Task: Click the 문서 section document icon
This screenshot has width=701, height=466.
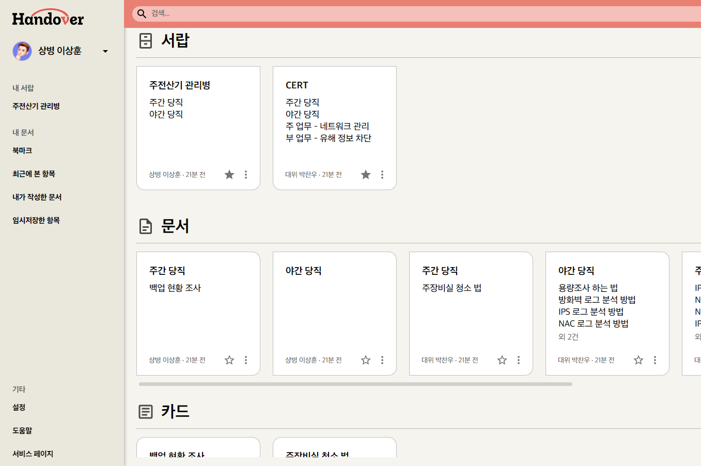Action: (146, 226)
